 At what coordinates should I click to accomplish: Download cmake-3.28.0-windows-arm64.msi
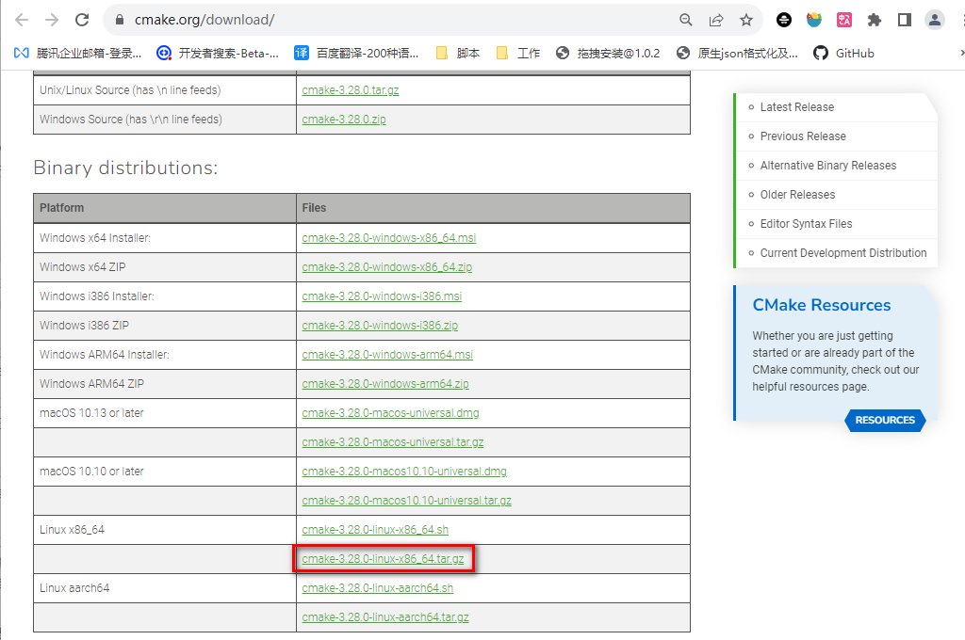387,355
